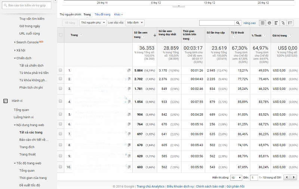Click the nâng cao advanced filter link

click(x=250, y=23)
